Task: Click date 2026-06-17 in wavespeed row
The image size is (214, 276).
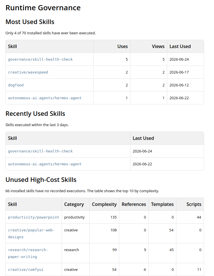Action: [x=179, y=72]
